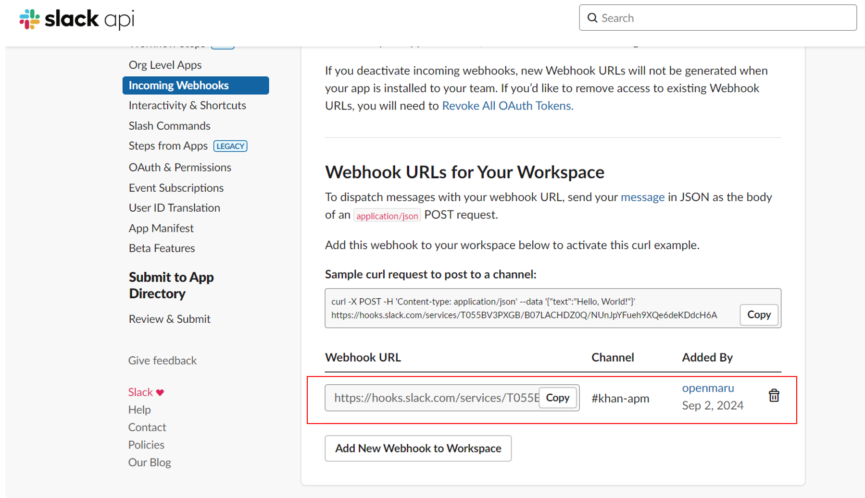Screen dimensions: 865x498
Task: Click the trash icon to delete webhook
Action: pos(774,396)
